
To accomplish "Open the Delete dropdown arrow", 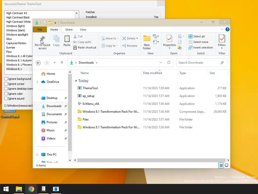I will click(137, 38).
